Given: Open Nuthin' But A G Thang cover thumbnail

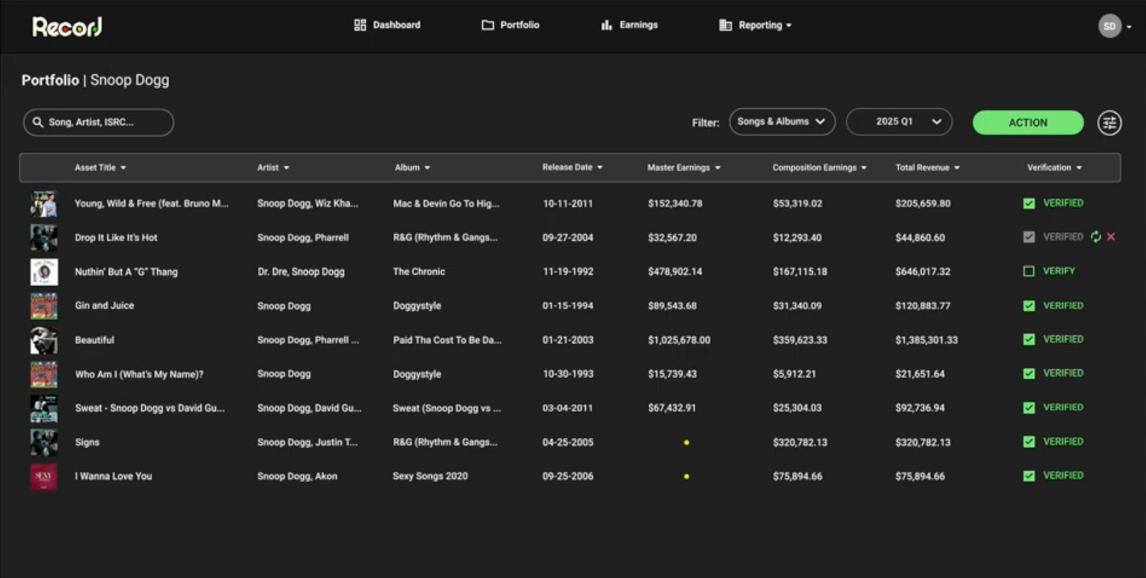Looking at the screenshot, I should coord(44,272).
